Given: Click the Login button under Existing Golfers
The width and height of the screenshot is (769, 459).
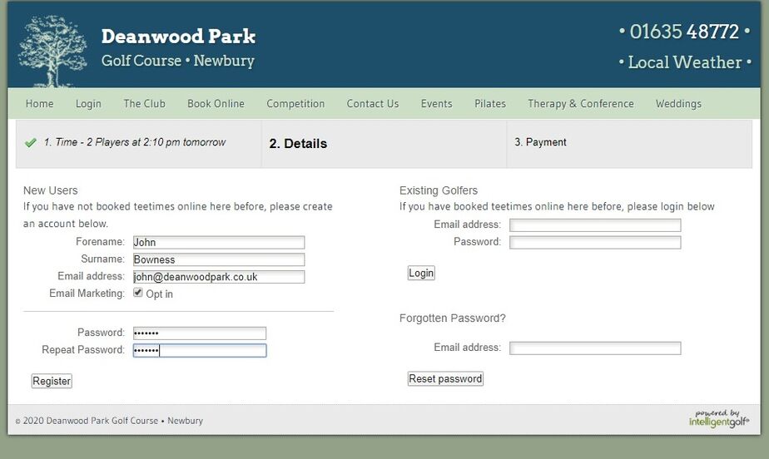Looking at the screenshot, I should click(x=421, y=273).
